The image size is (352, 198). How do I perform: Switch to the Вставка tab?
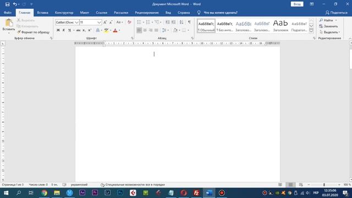click(43, 13)
